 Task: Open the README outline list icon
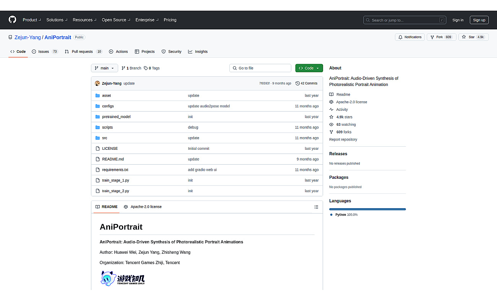316,207
